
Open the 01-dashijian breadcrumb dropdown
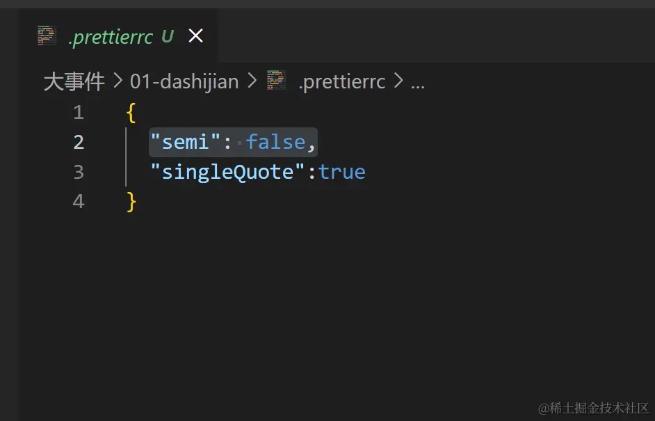click(184, 81)
